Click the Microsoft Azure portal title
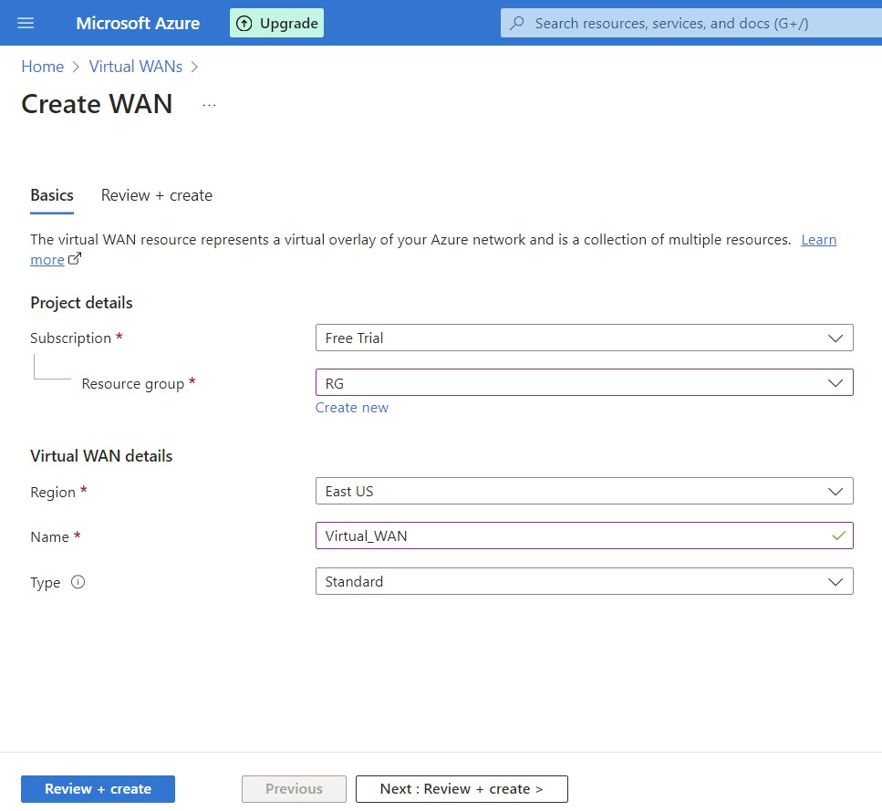This screenshot has height=811, width=882. tap(138, 23)
